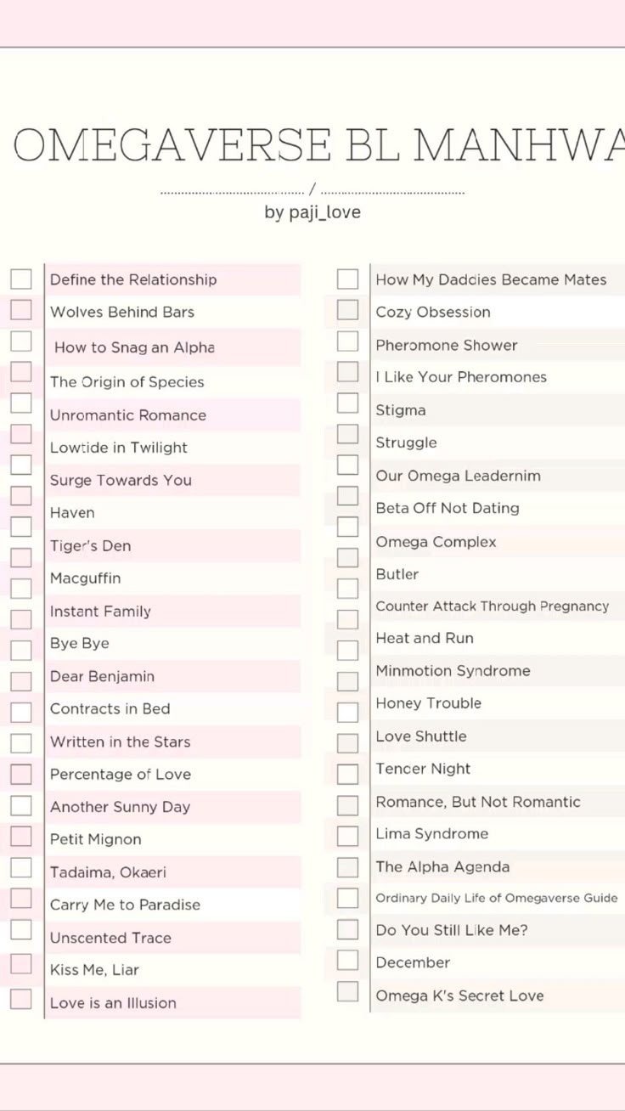
Task: Select the Lowtide in Twilight entry
Action: click(119, 448)
